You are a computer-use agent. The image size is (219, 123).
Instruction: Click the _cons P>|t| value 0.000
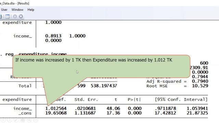(x=134, y=113)
